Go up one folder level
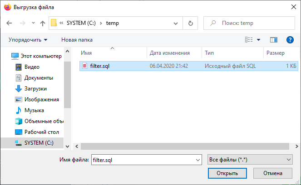Screen dimensions: 301x185 [x=43, y=23]
